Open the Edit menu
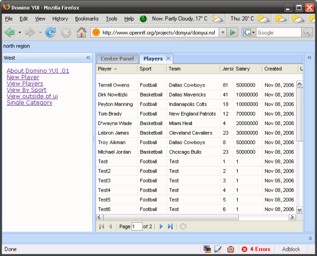Screen dimensions: 317x256 tap(24, 19)
